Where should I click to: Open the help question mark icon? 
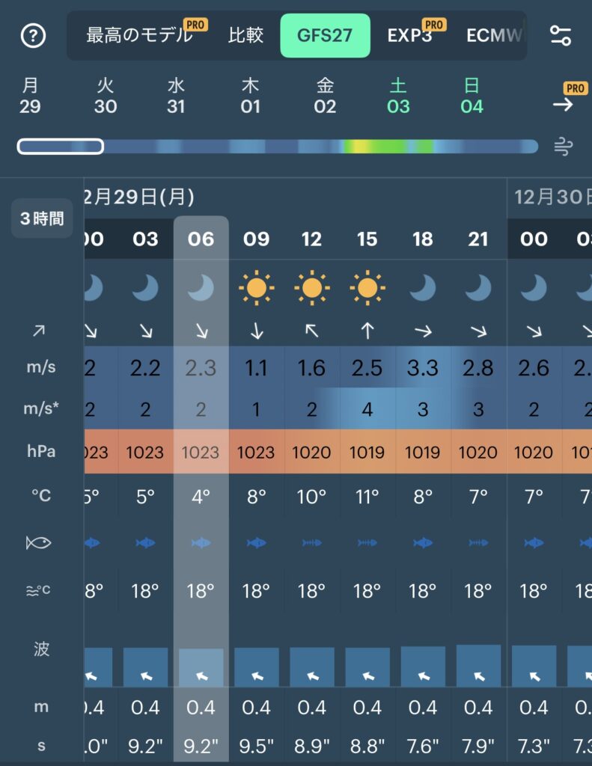(34, 35)
